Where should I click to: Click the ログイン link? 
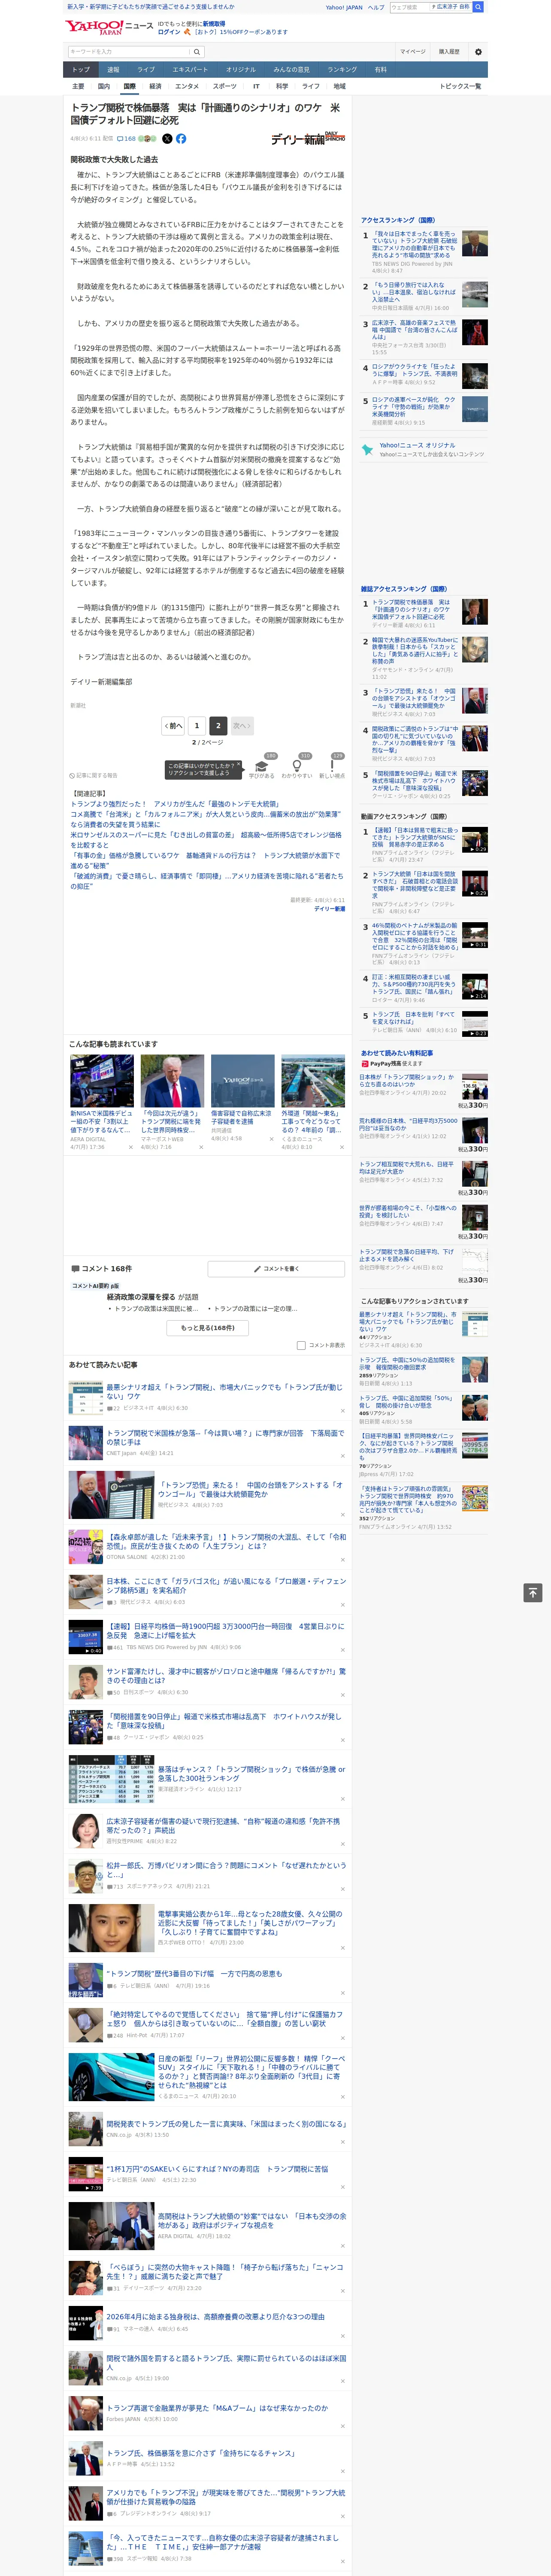click(x=169, y=32)
